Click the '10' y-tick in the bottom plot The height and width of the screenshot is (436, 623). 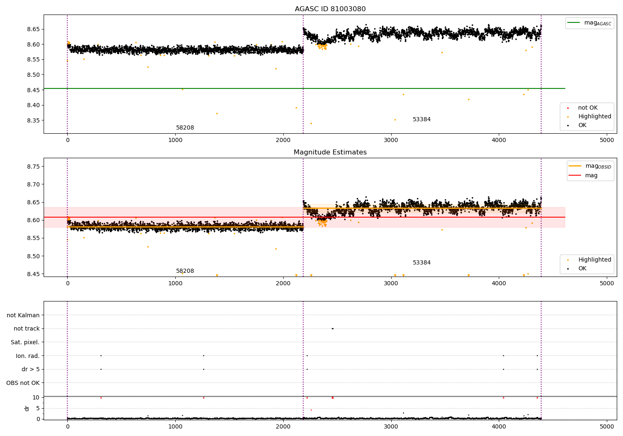(36, 398)
